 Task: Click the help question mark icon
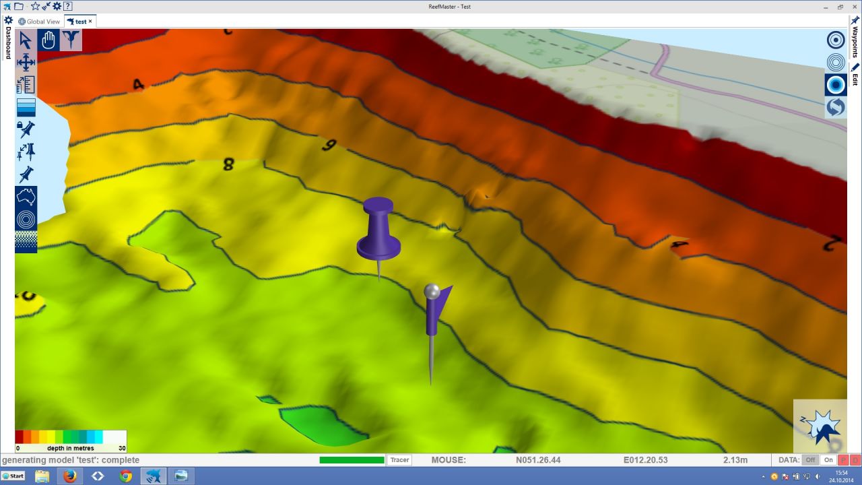click(x=68, y=6)
